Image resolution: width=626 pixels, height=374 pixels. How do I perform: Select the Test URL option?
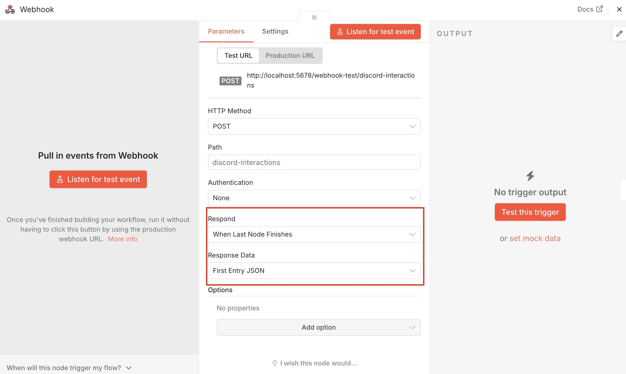click(238, 55)
